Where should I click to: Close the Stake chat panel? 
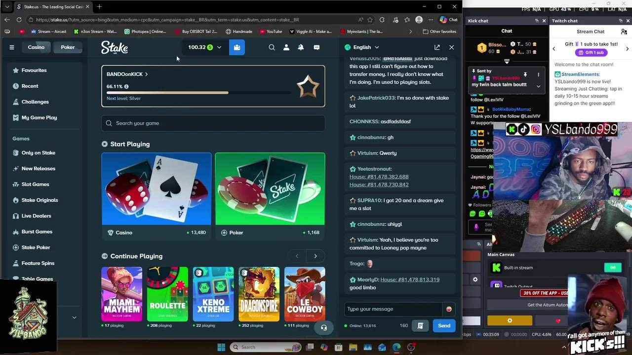coord(451,47)
